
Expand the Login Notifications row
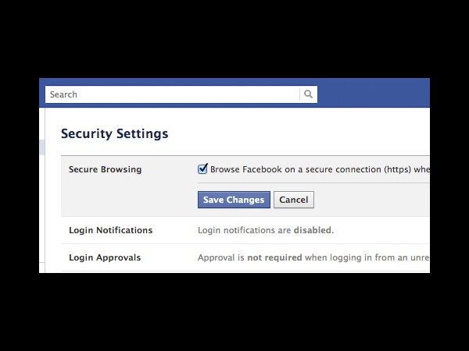point(245,230)
